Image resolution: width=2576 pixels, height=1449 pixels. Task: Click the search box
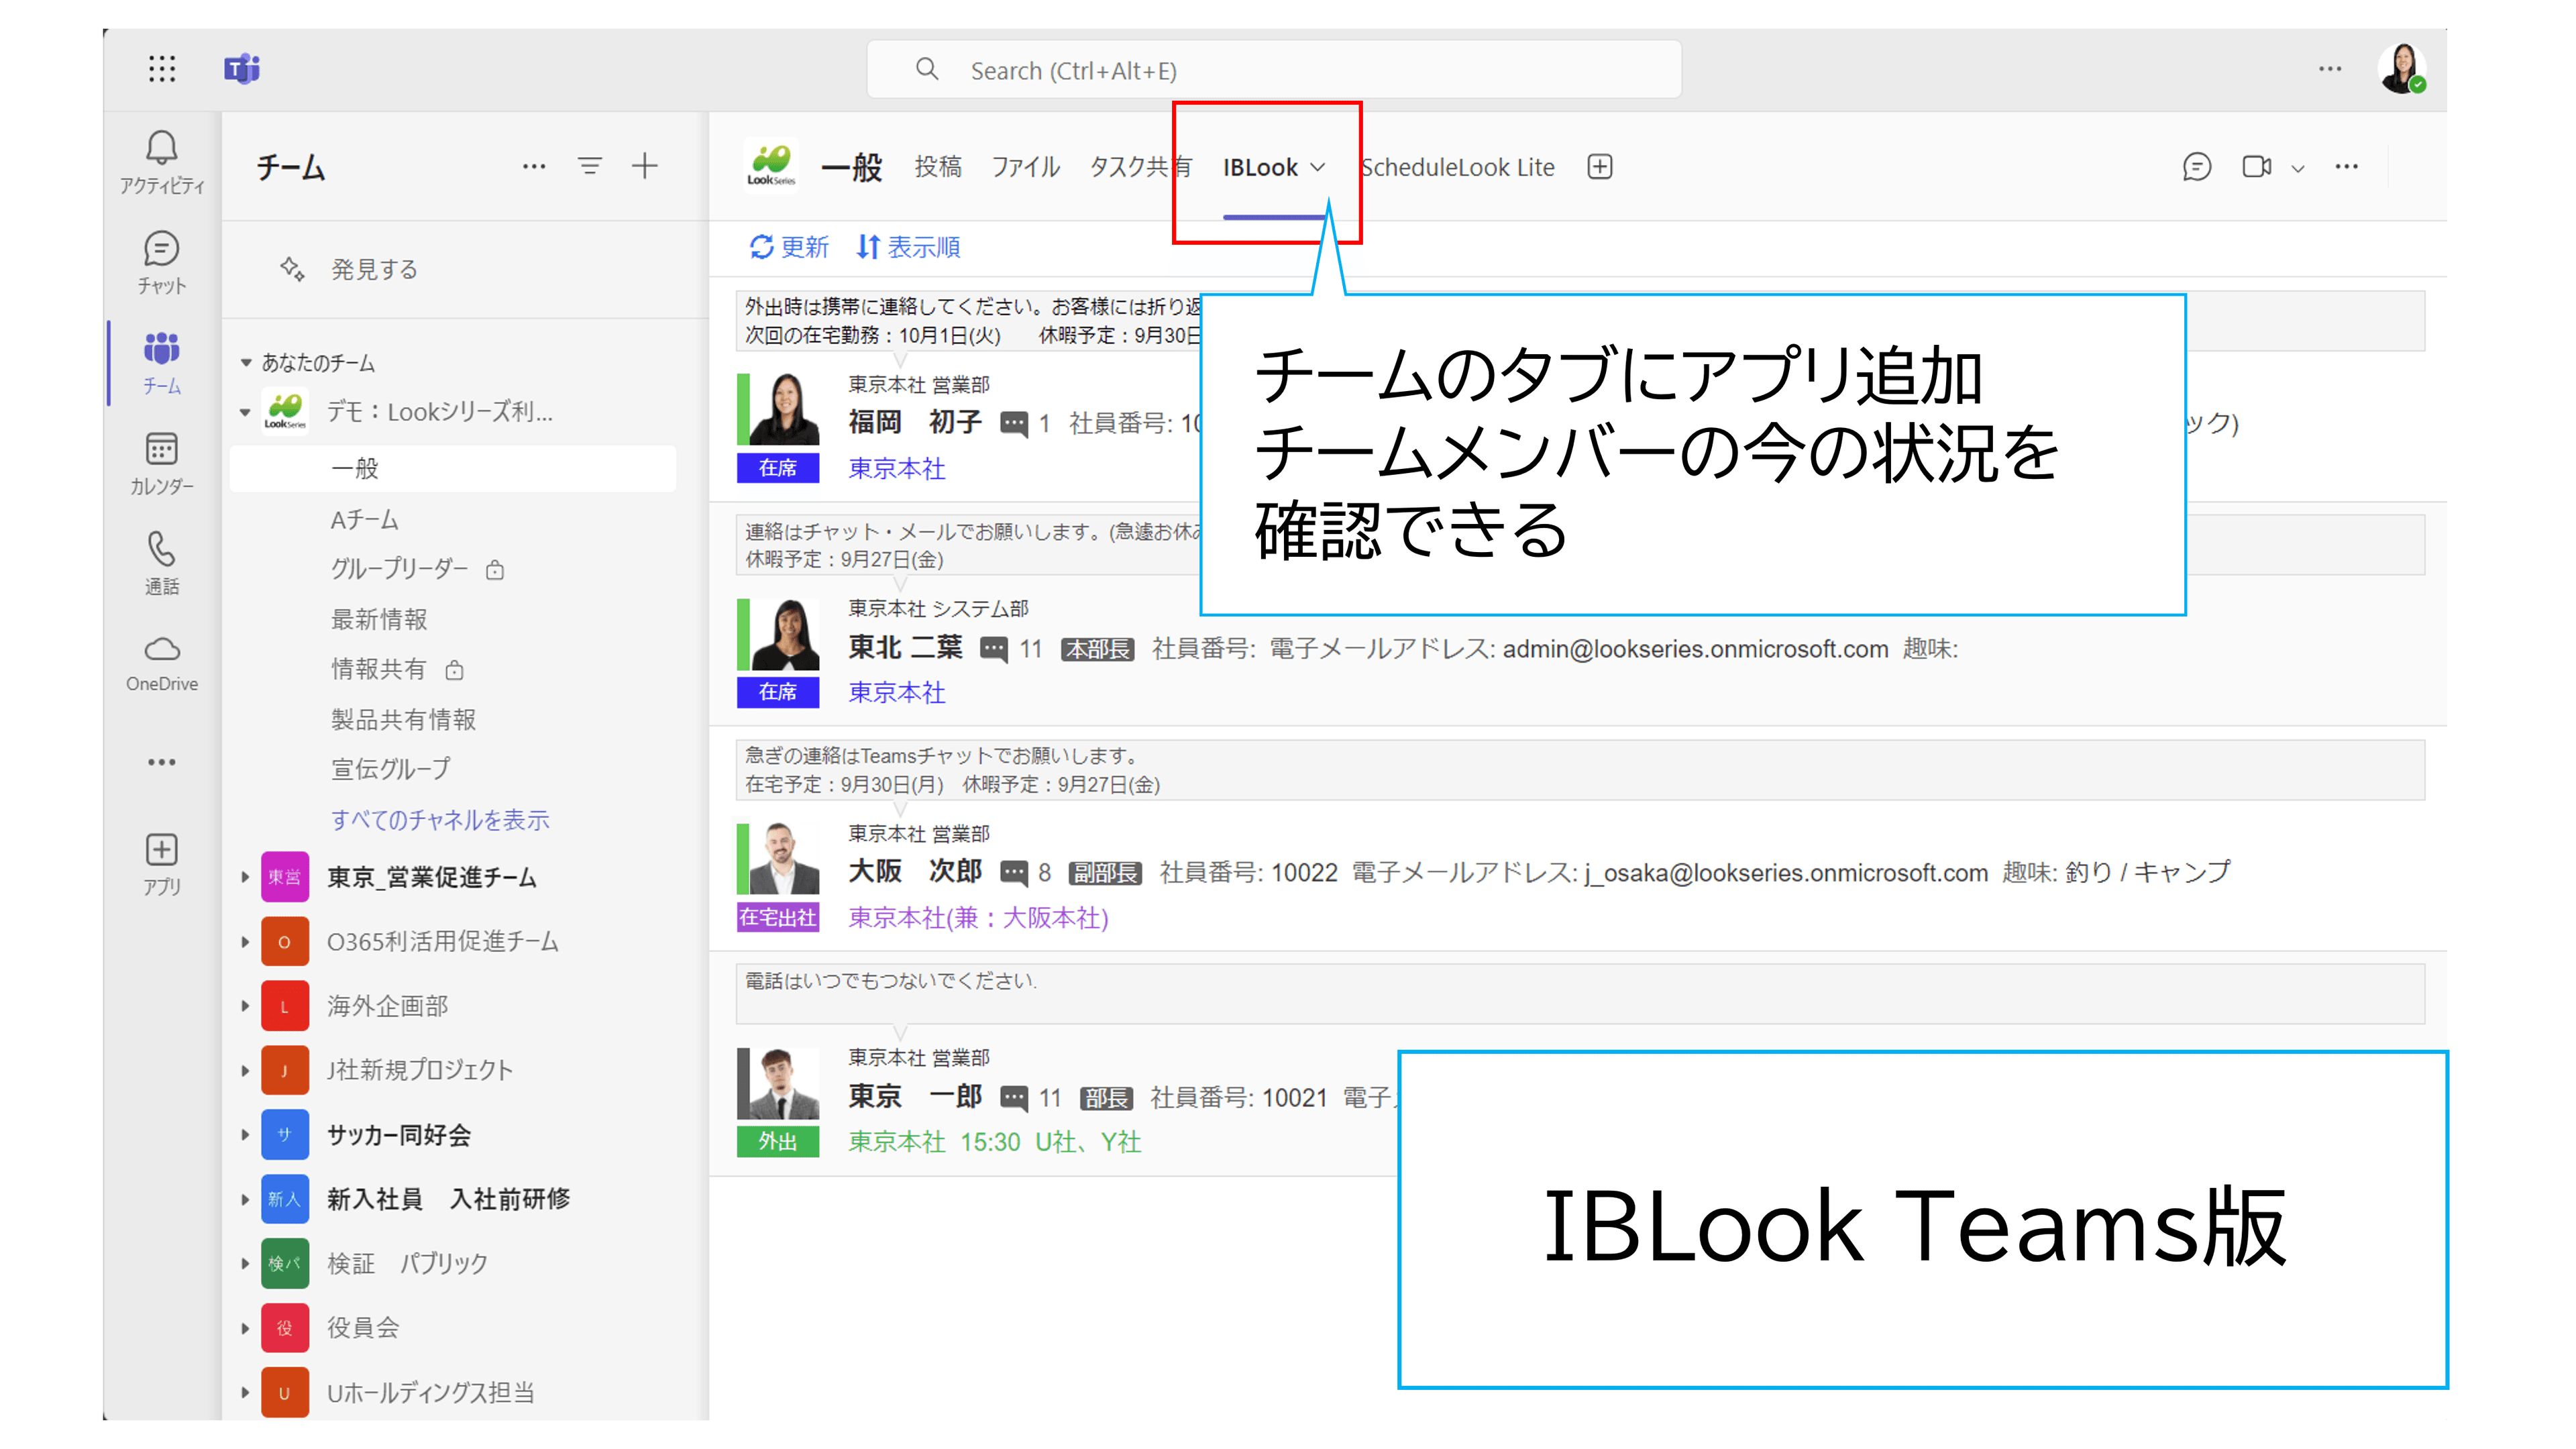click(x=1273, y=70)
